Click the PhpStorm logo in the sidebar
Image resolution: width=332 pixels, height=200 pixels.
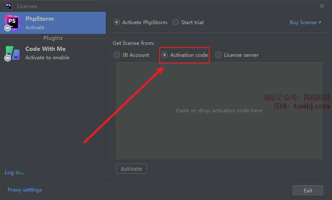click(x=13, y=22)
